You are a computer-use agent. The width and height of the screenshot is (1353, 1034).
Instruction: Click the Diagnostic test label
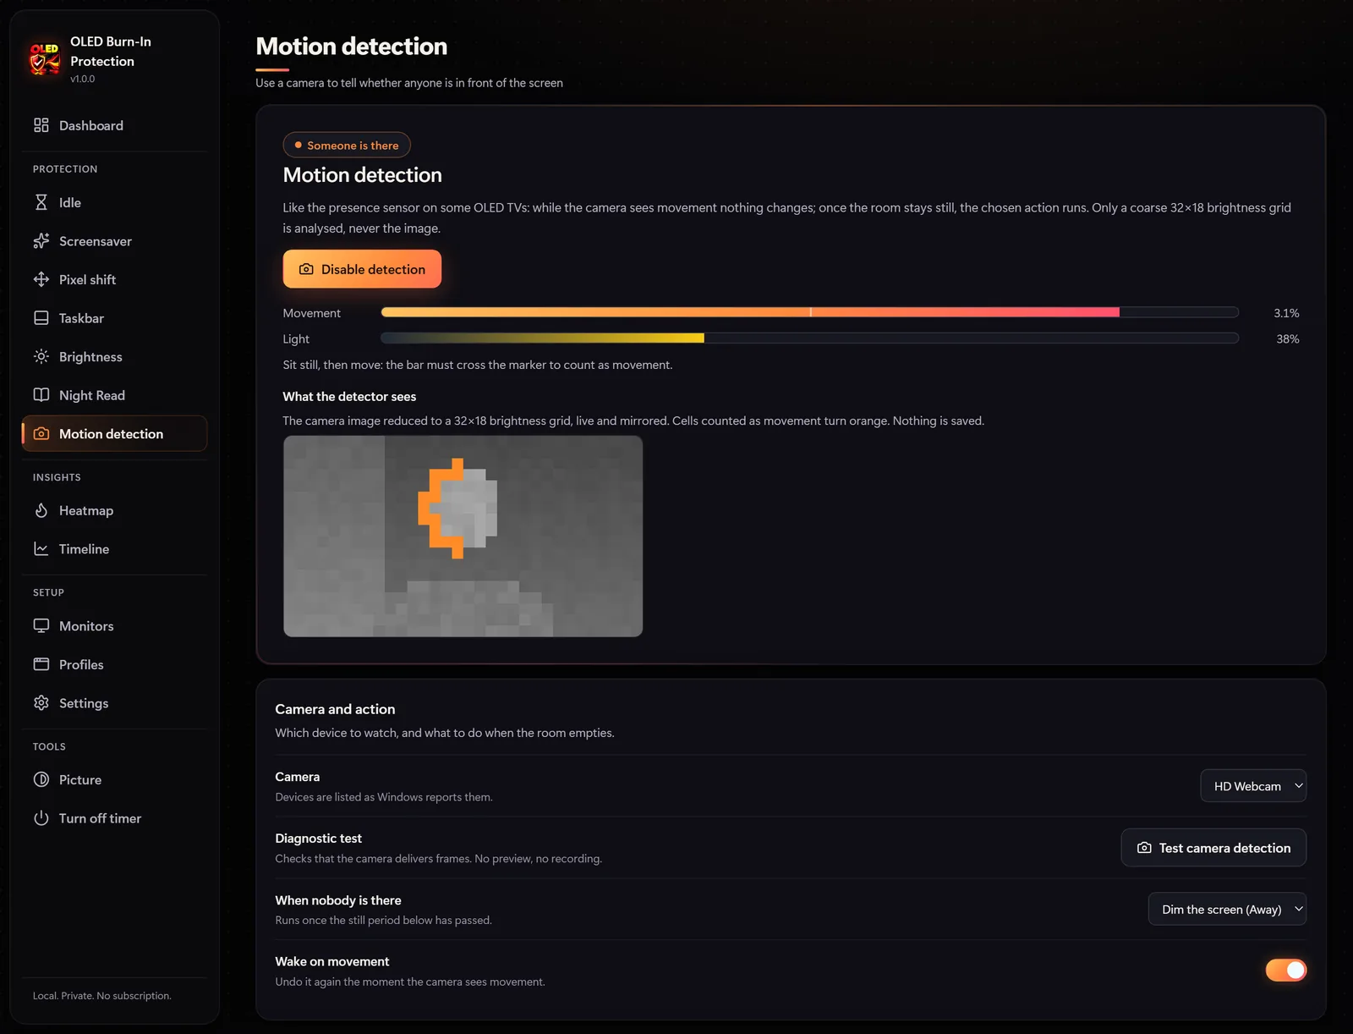(x=319, y=839)
